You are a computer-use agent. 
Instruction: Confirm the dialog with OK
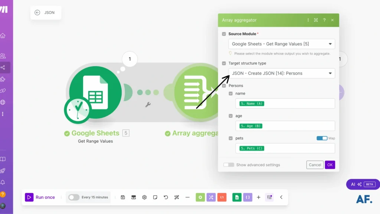point(330,165)
